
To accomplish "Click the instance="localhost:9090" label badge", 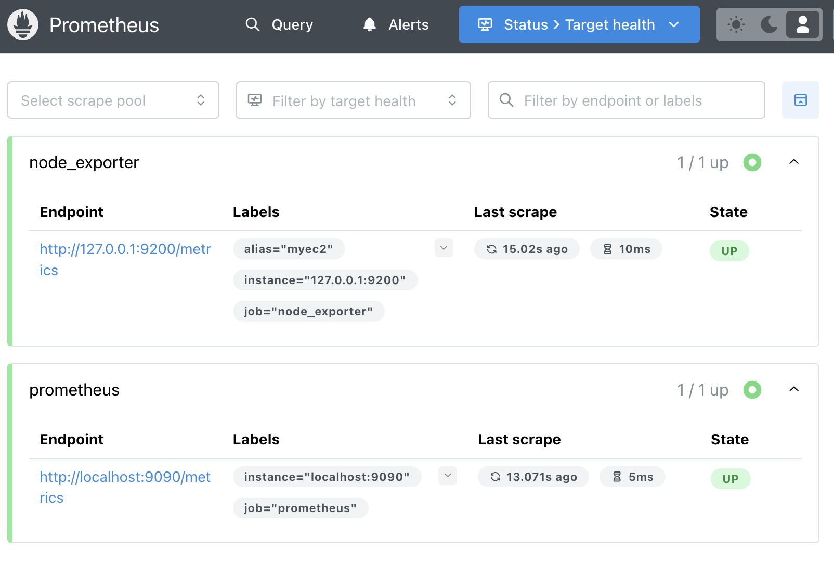I will click(327, 477).
